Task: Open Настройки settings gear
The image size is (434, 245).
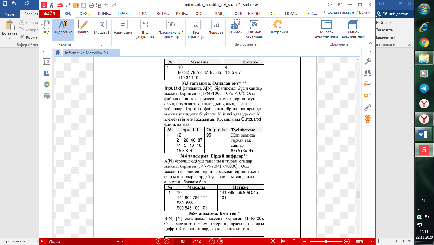Action: 278,27
